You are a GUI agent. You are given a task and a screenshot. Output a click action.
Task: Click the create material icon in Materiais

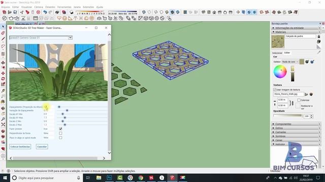click(319, 41)
